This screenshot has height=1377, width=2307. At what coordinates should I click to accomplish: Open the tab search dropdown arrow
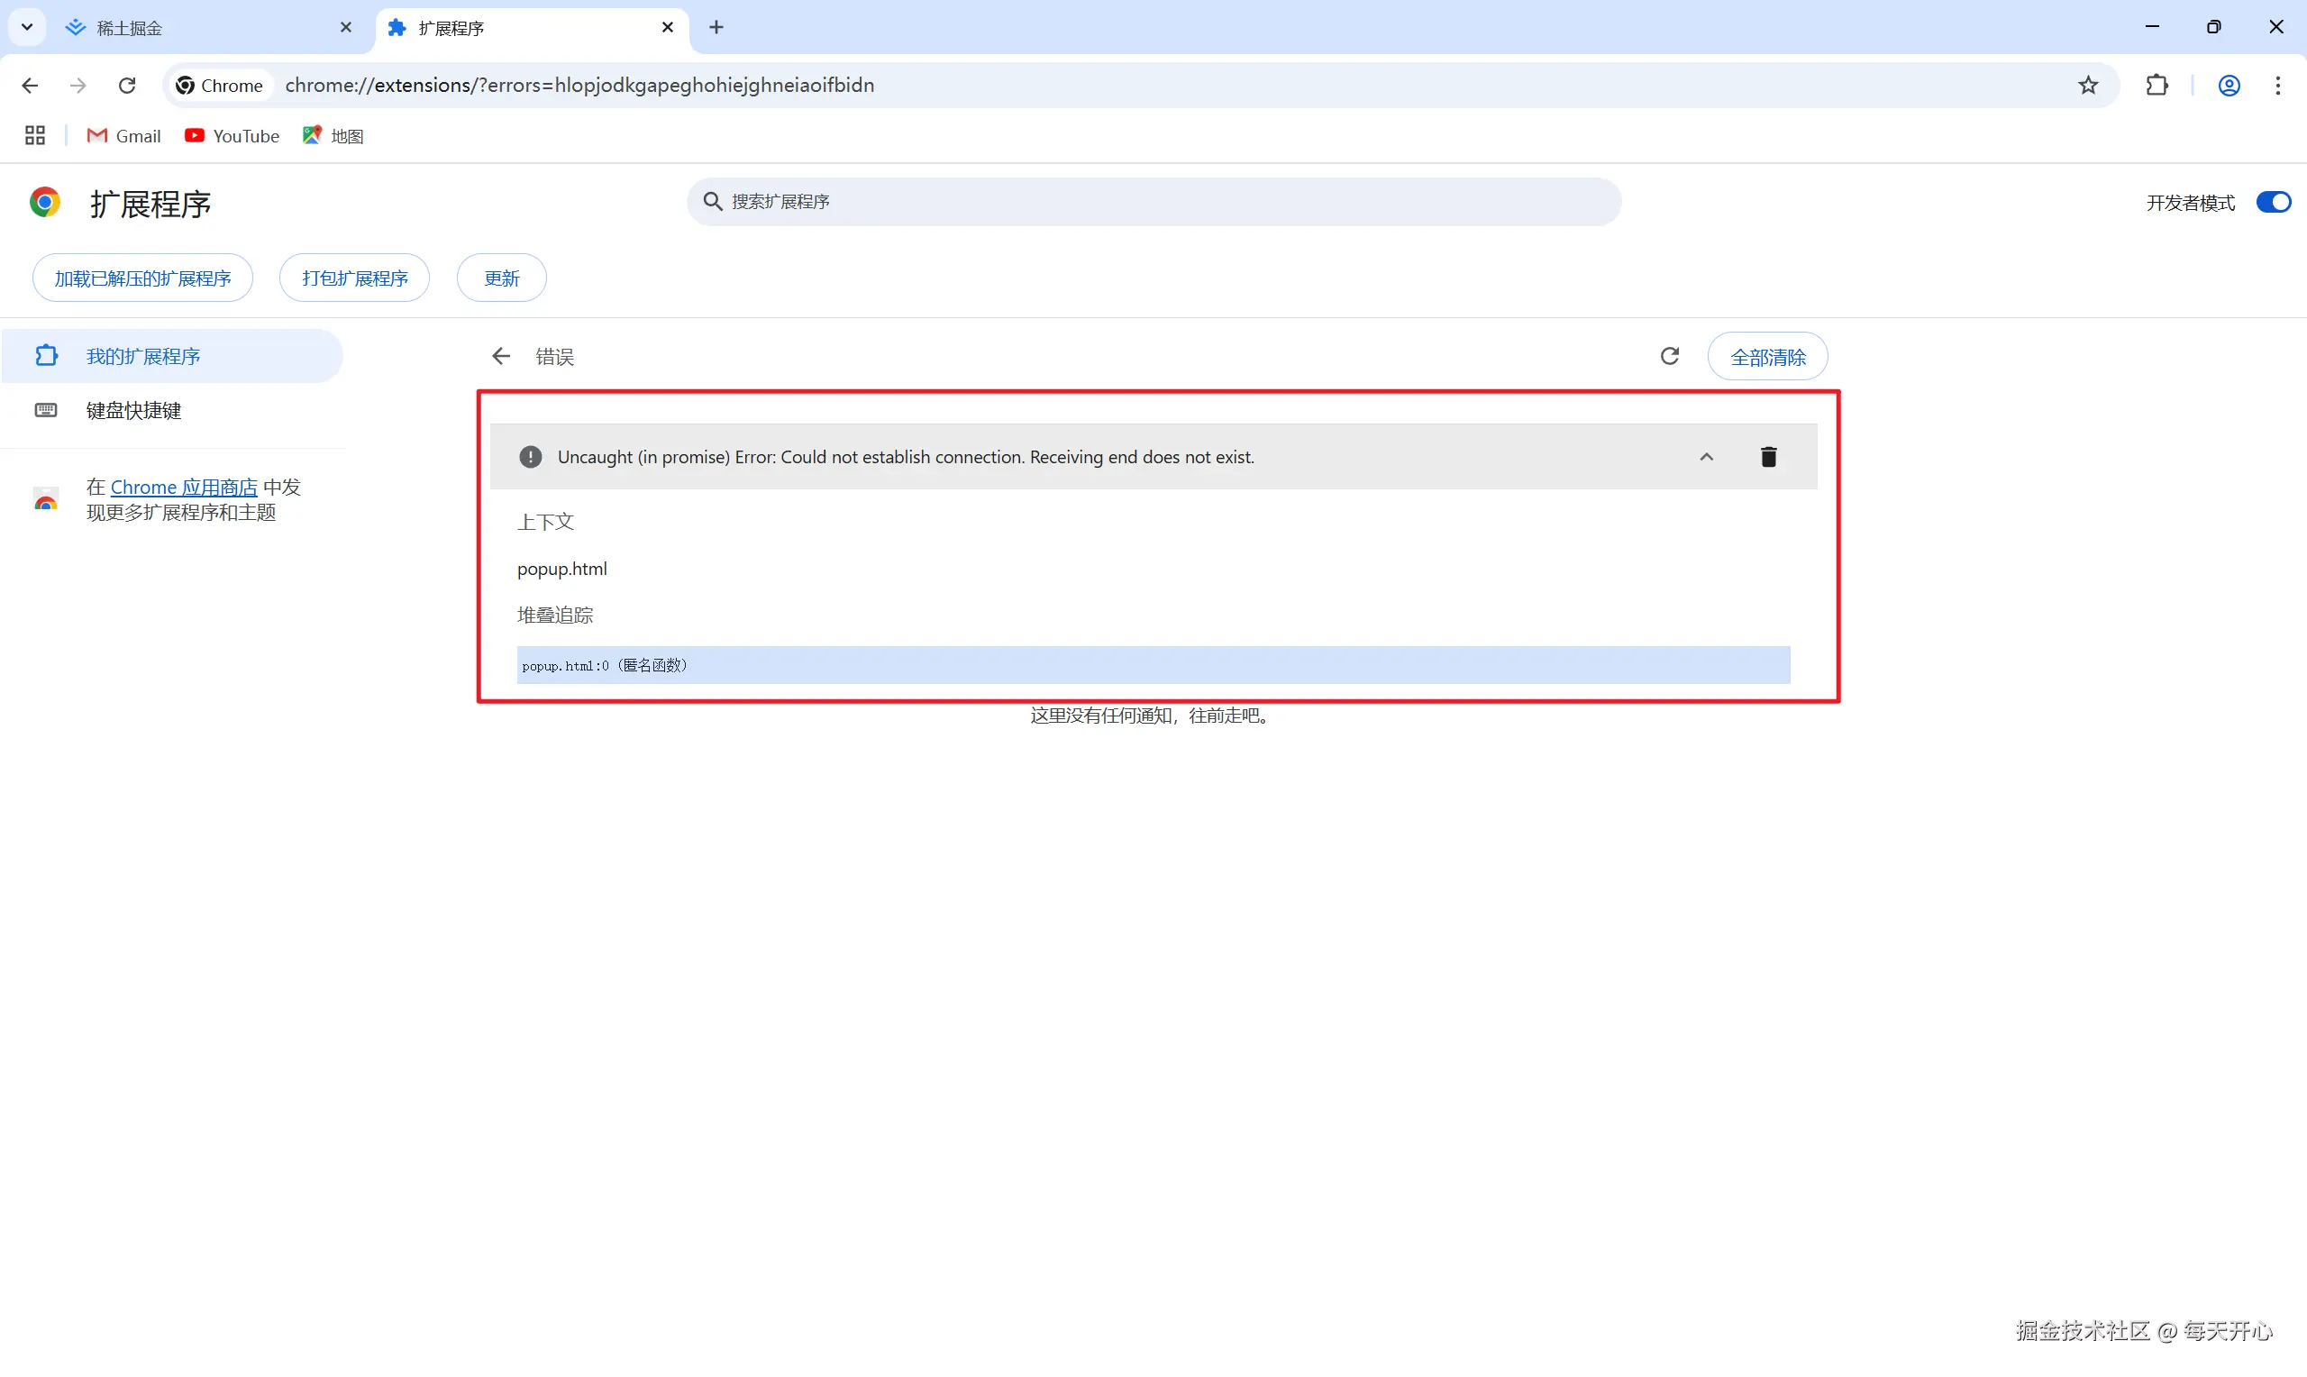point(27,27)
